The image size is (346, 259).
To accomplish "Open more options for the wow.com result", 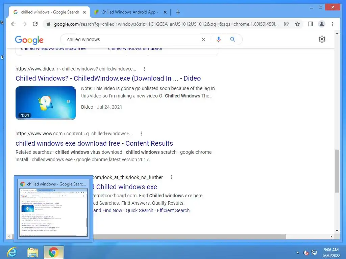I will click(141, 134).
